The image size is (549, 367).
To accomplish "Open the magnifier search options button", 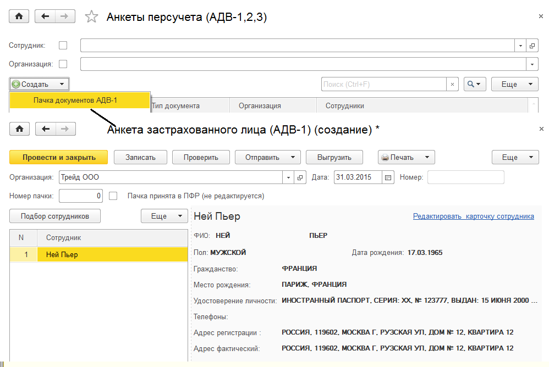I will [475, 84].
